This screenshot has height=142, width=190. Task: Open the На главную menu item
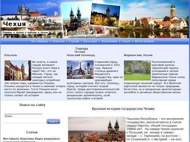point(40,41)
